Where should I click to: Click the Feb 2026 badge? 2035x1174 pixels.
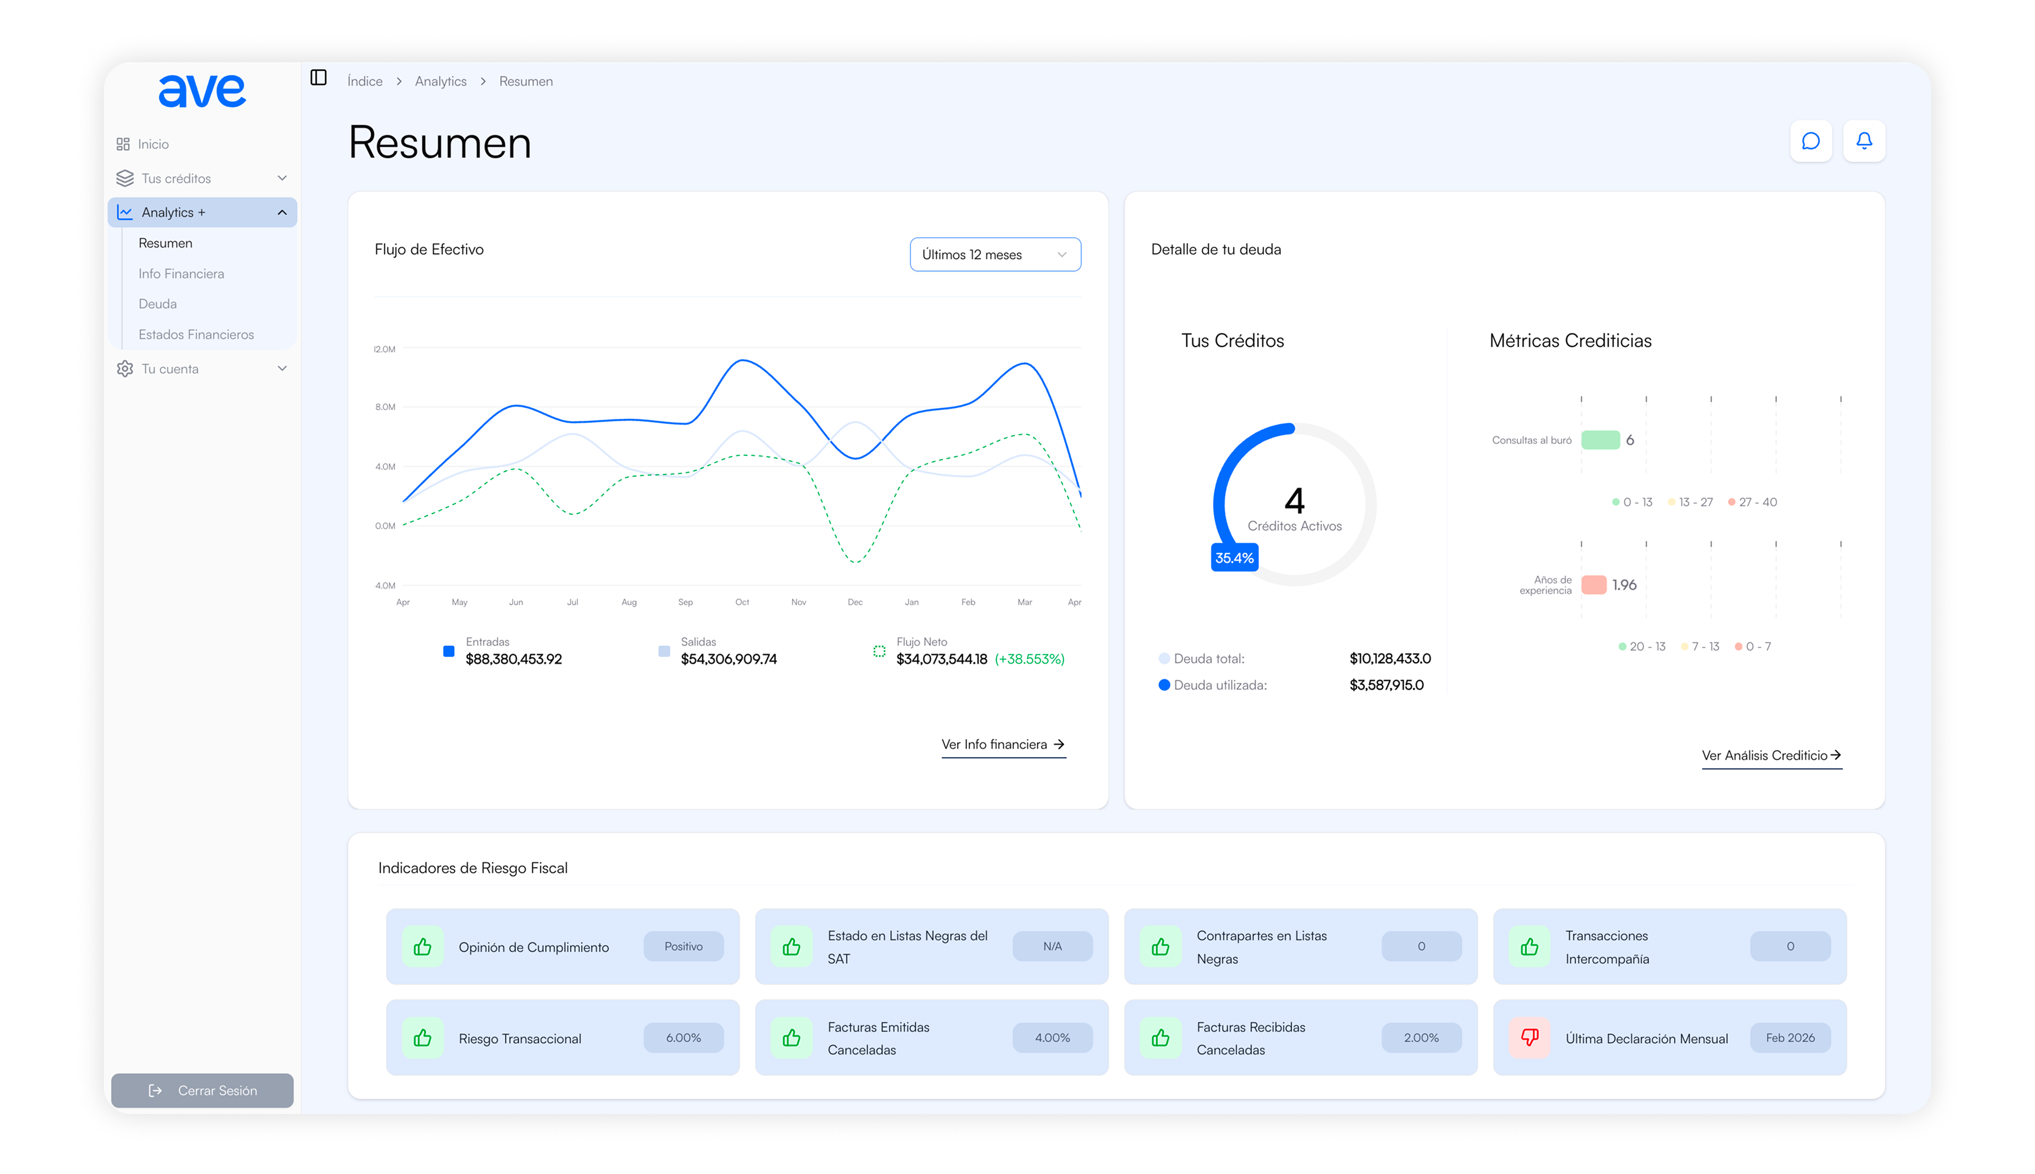[x=1790, y=1038]
